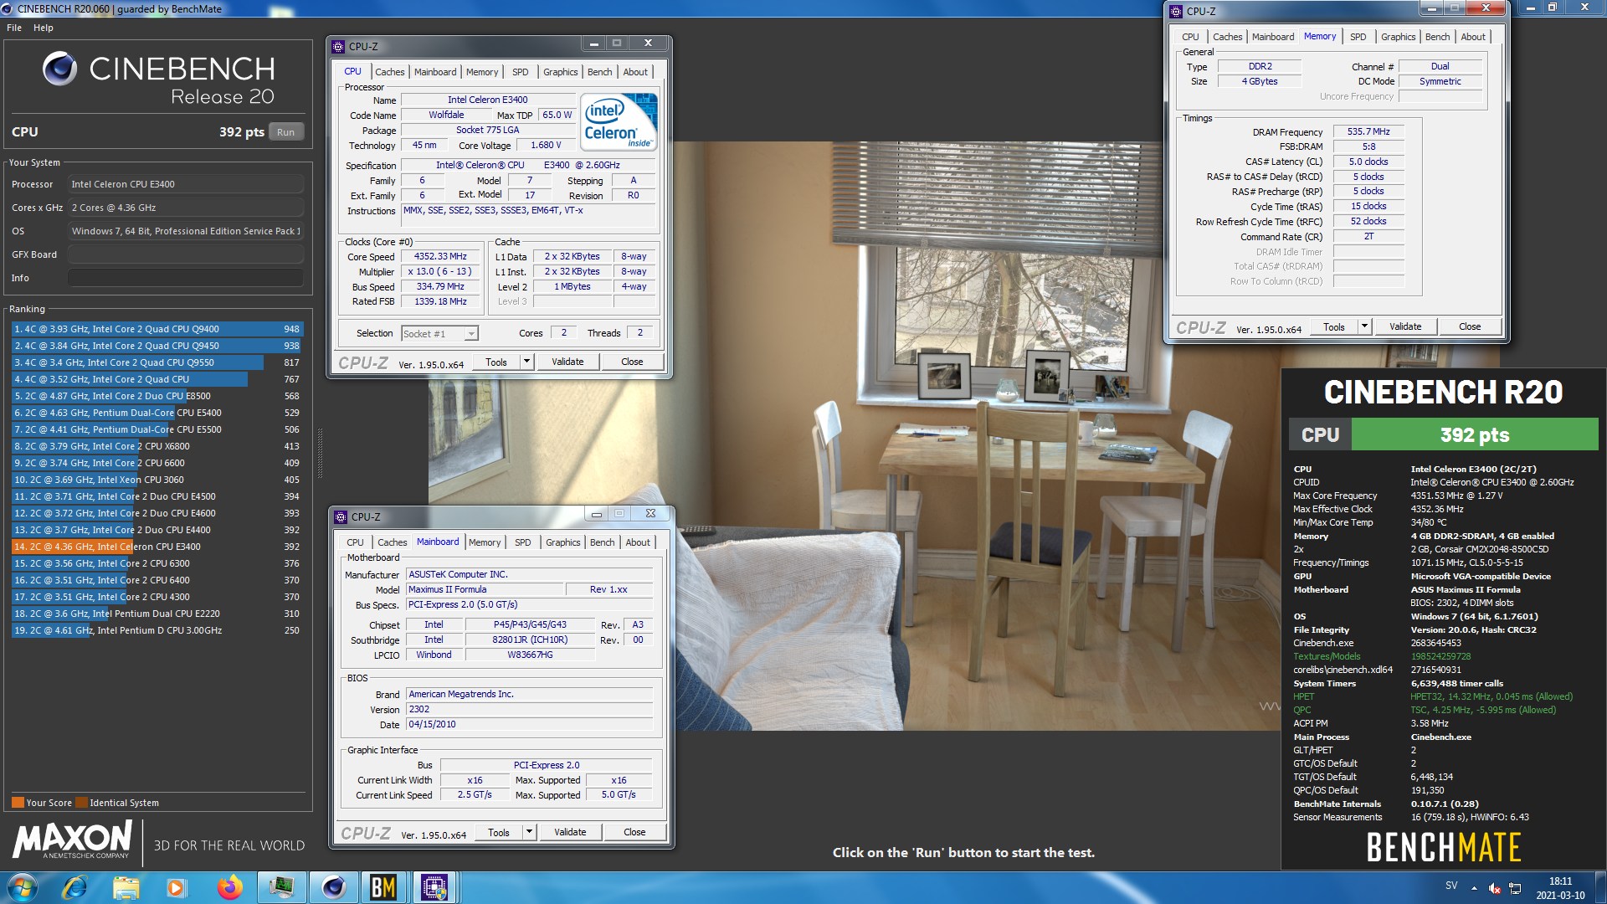Image resolution: width=1607 pixels, height=904 pixels.
Task: Switch to Caches tab in CPU window
Action: tap(389, 72)
